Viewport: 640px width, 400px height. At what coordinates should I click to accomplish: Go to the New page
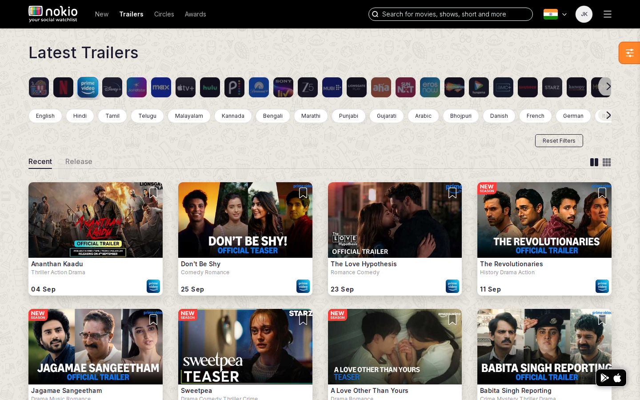tap(102, 14)
